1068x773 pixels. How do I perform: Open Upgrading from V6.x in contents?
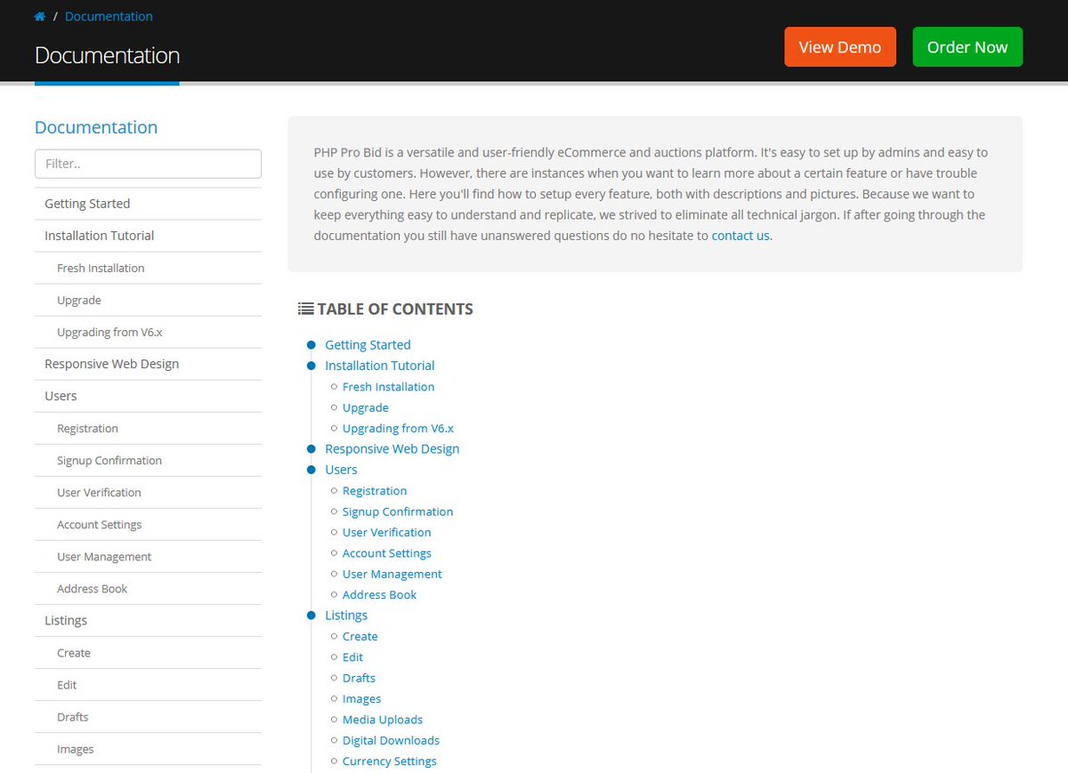pos(398,428)
